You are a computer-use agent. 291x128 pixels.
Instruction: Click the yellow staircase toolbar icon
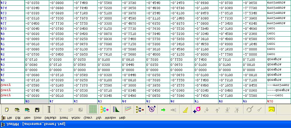186,110
